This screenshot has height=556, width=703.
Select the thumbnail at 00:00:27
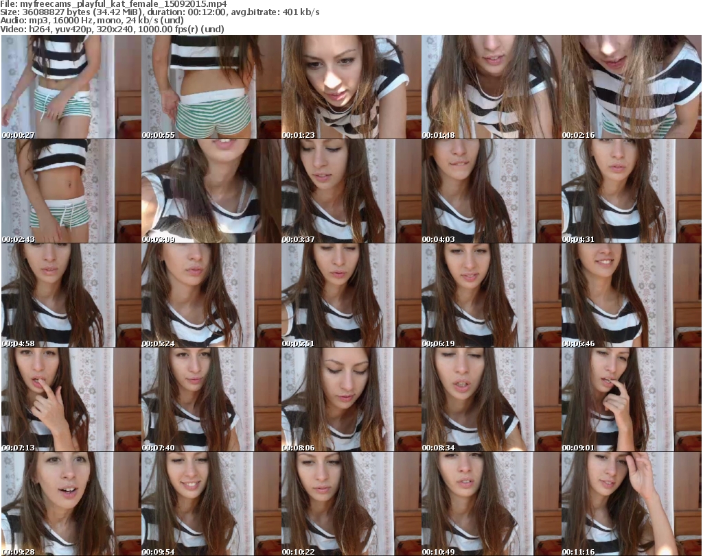point(71,87)
